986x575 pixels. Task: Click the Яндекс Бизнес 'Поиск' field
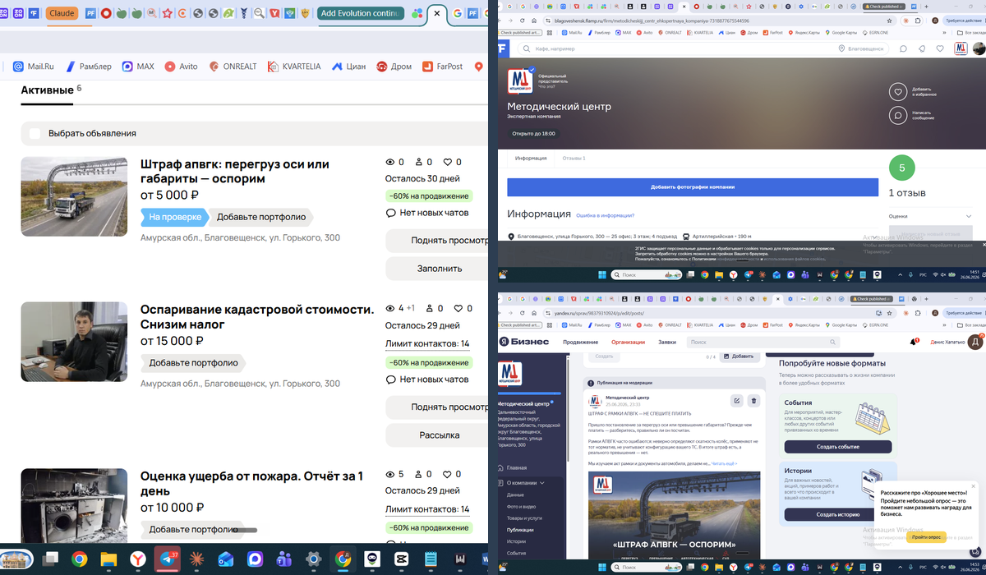coord(763,342)
